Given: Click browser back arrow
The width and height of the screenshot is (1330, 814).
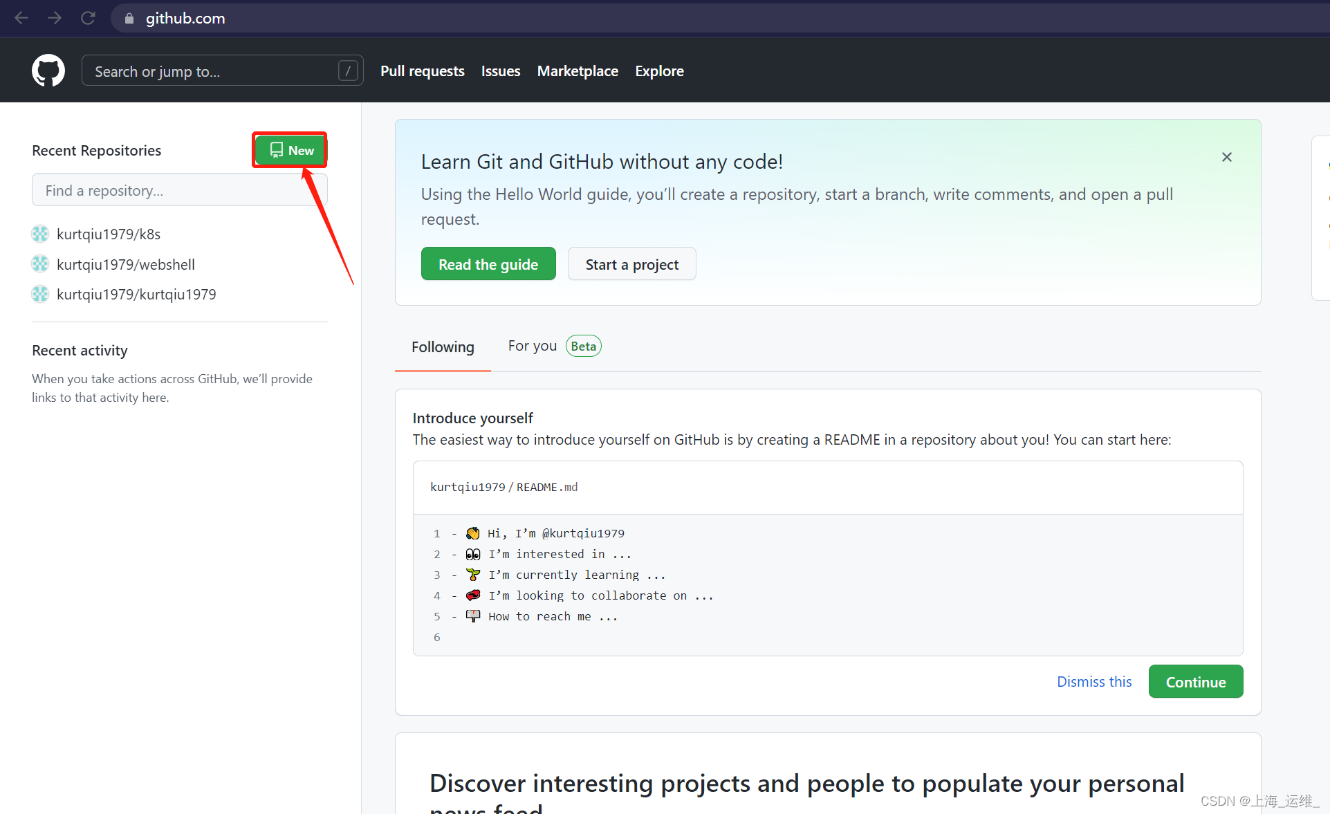Looking at the screenshot, I should point(21,18).
